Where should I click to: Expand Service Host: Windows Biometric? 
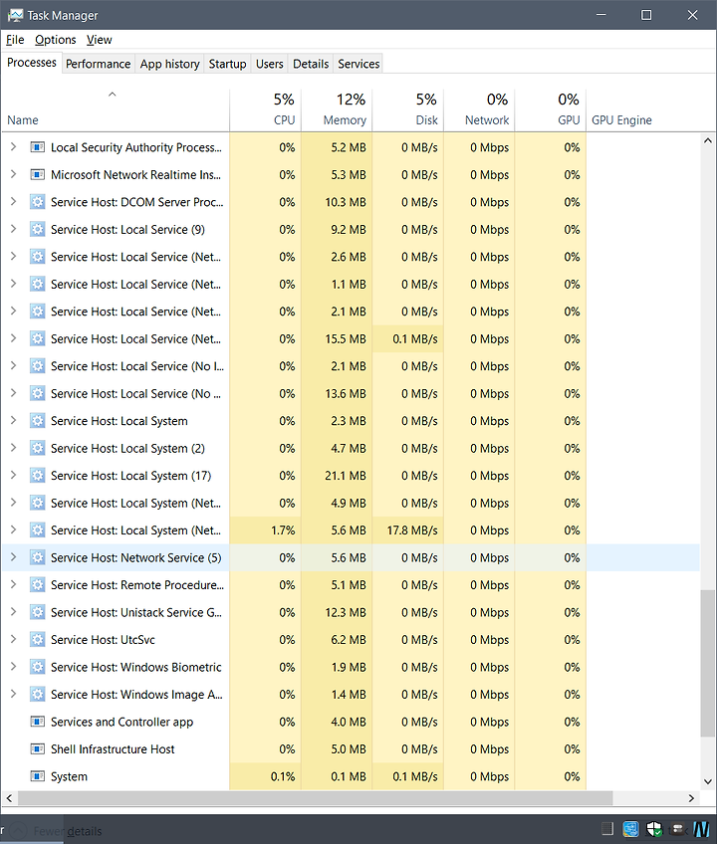(x=14, y=667)
